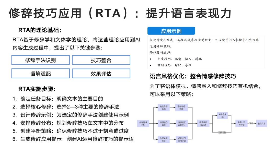Click the 确定目标语体 flowchart node
The width and height of the screenshot is (276, 155).
(x=164, y=108)
